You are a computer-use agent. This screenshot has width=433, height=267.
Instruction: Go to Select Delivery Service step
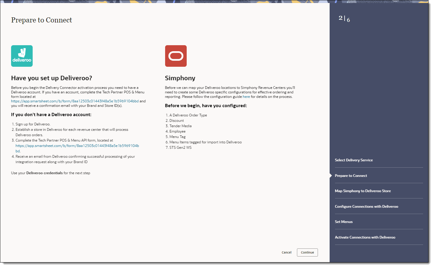point(354,160)
